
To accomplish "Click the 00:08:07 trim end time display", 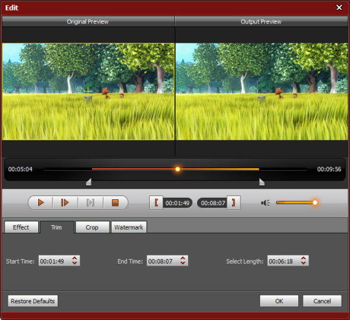I will (x=213, y=203).
